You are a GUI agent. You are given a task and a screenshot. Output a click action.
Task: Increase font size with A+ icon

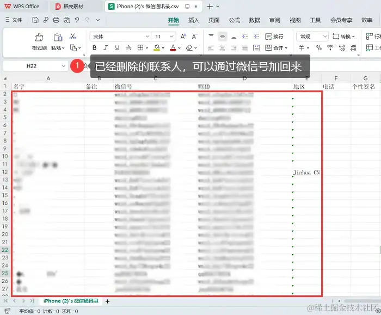(183, 37)
